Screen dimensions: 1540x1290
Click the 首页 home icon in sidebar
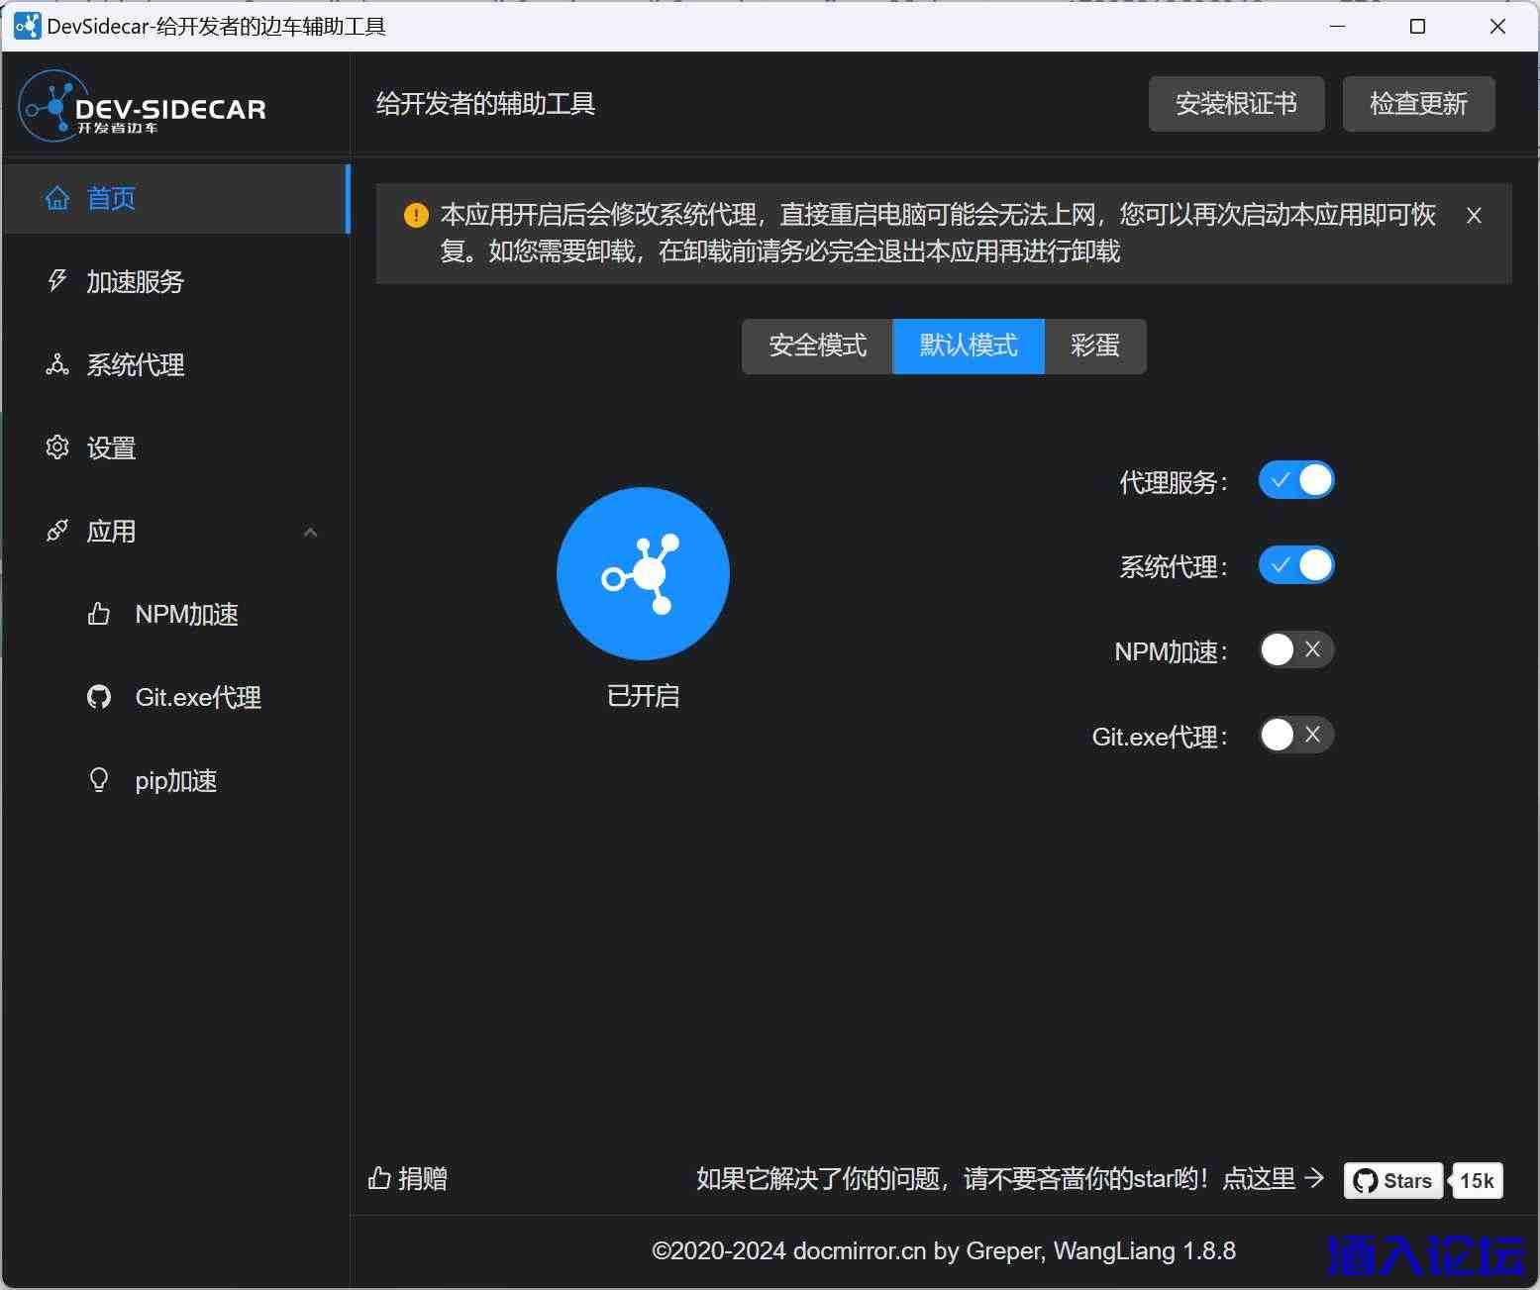57,198
